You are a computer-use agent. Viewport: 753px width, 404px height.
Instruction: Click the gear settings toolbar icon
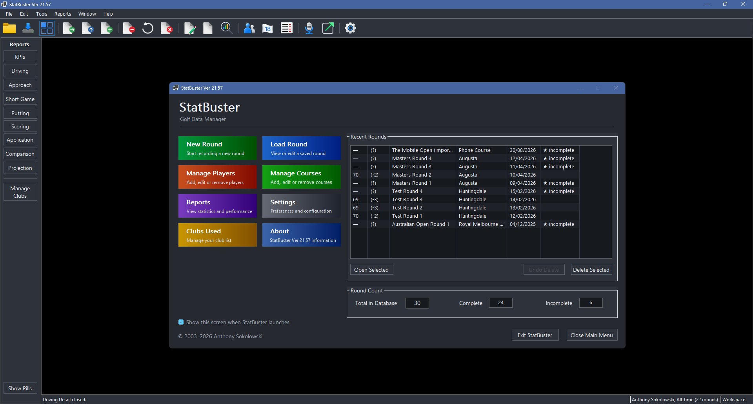(350, 28)
